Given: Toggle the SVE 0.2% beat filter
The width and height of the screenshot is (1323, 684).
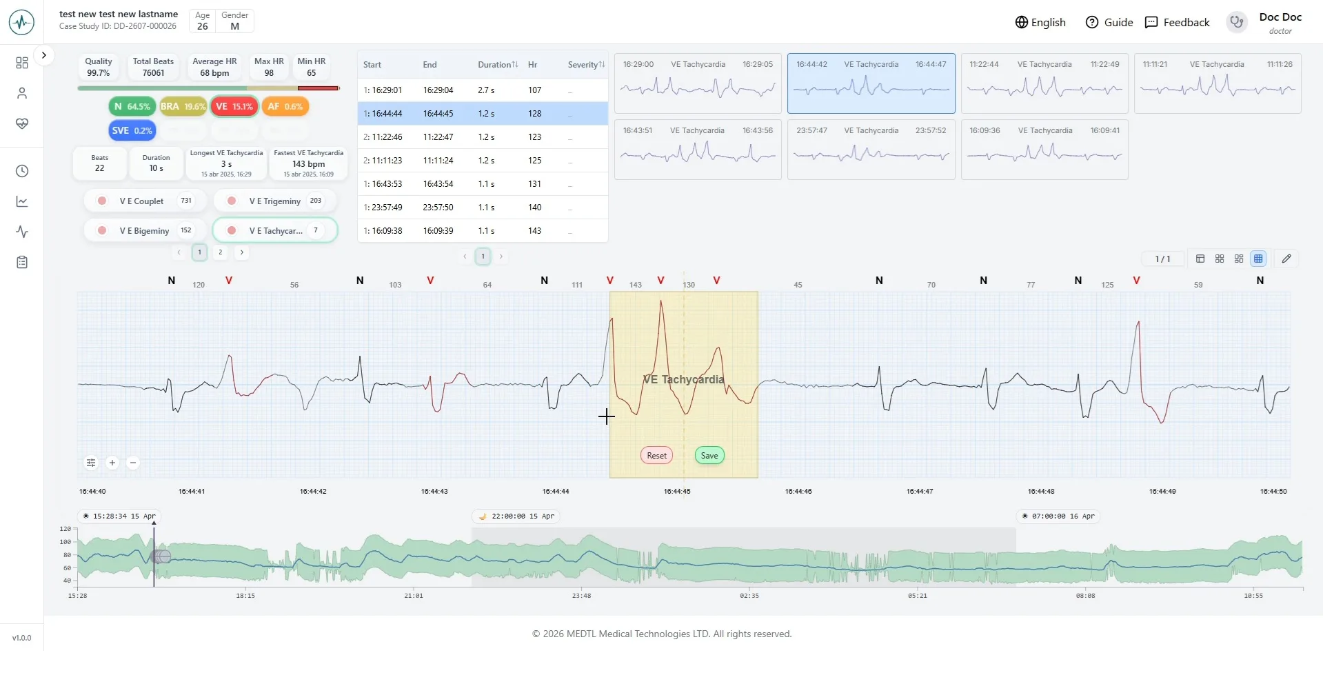Looking at the screenshot, I should (x=132, y=130).
